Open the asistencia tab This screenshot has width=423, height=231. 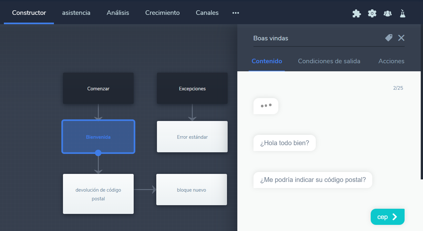pyautogui.click(x=76, y=13)
